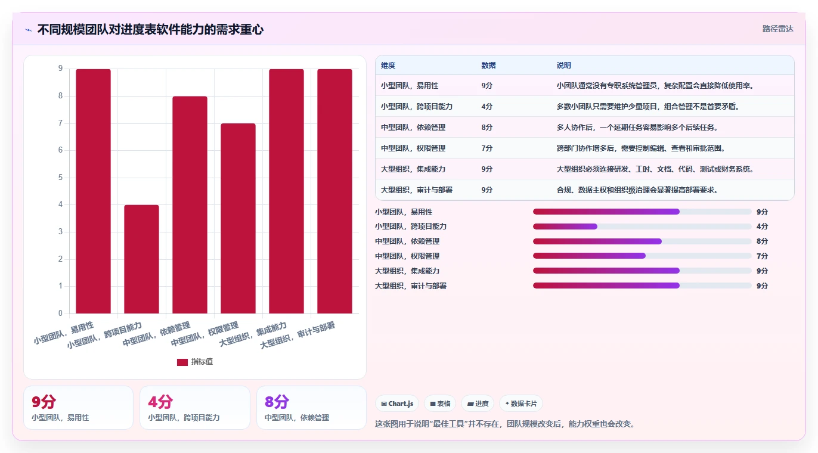Click the description starting with 多数小团队只需要维护

[648, 107]
